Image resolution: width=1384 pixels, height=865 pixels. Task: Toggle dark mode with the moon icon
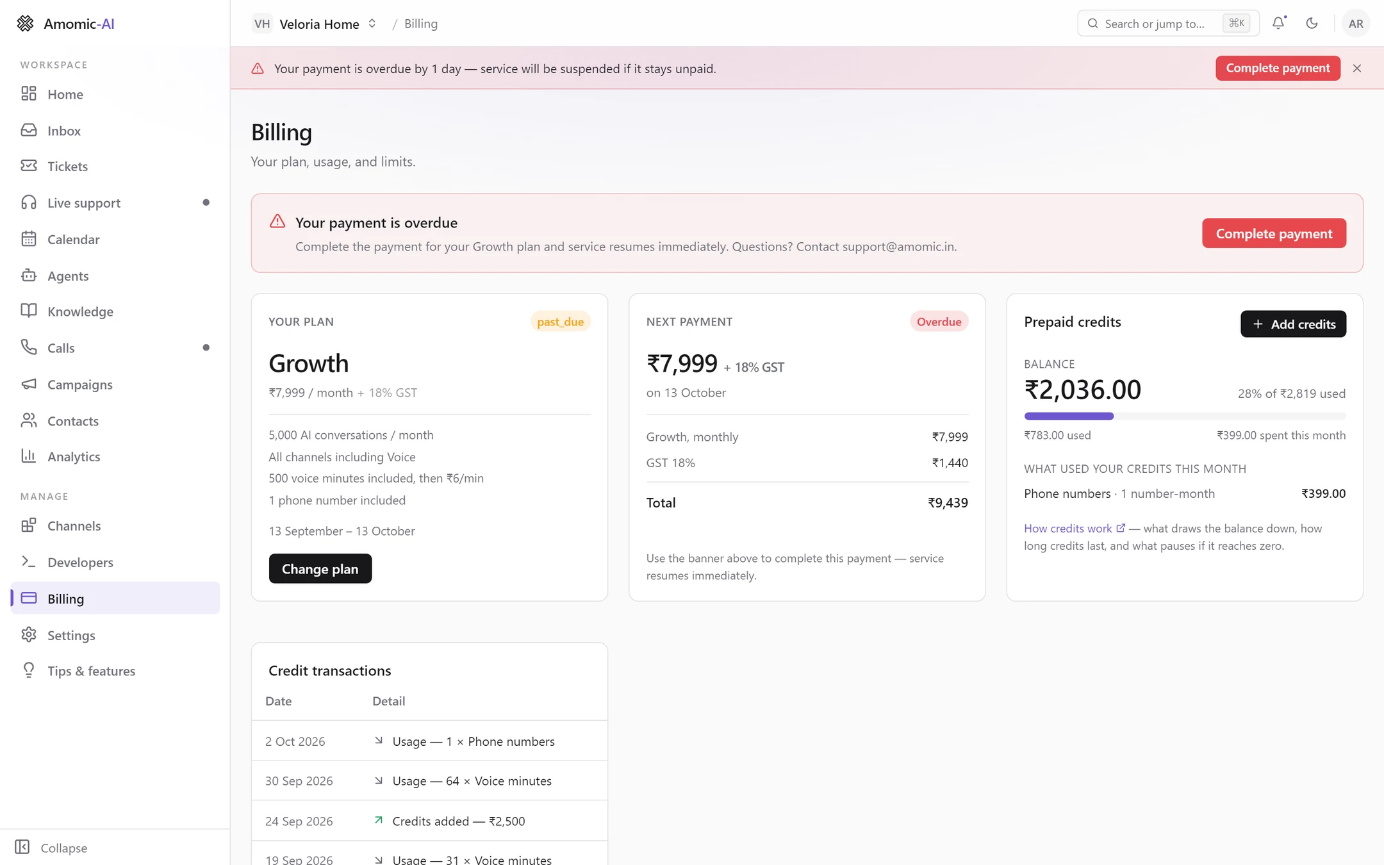pos(1312,24)
